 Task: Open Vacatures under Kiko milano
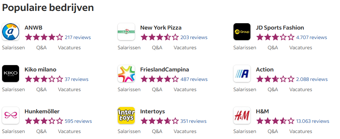[x=69, y=89]
